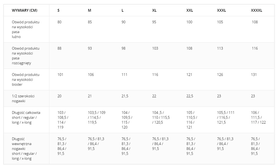The height and width of the screenshot is (167, 279).
Task: Click the value 80 in the S column
Action: coord(59,22)
